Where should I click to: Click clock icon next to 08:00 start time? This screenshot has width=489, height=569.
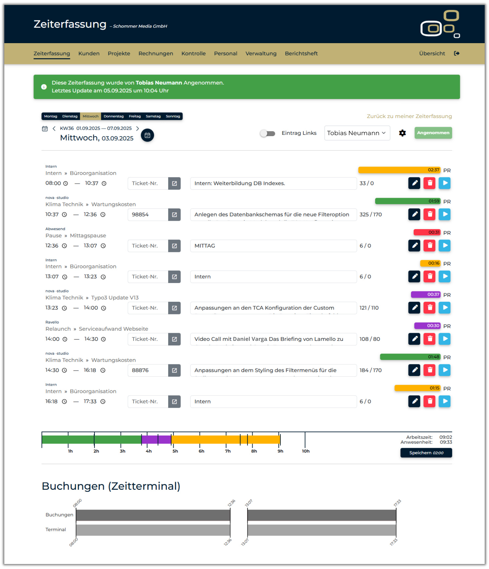(x=66, y=184)
